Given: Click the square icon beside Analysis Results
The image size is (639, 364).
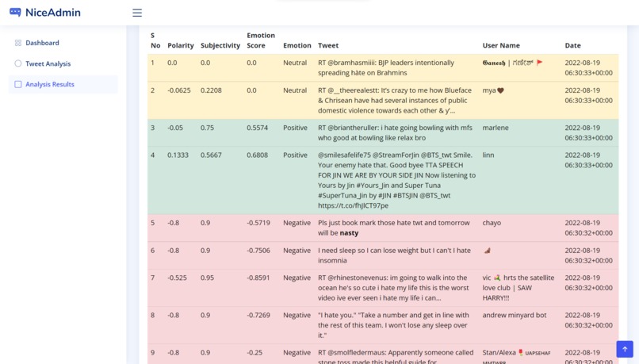Looking at the screenshot, I should point(18,84).
